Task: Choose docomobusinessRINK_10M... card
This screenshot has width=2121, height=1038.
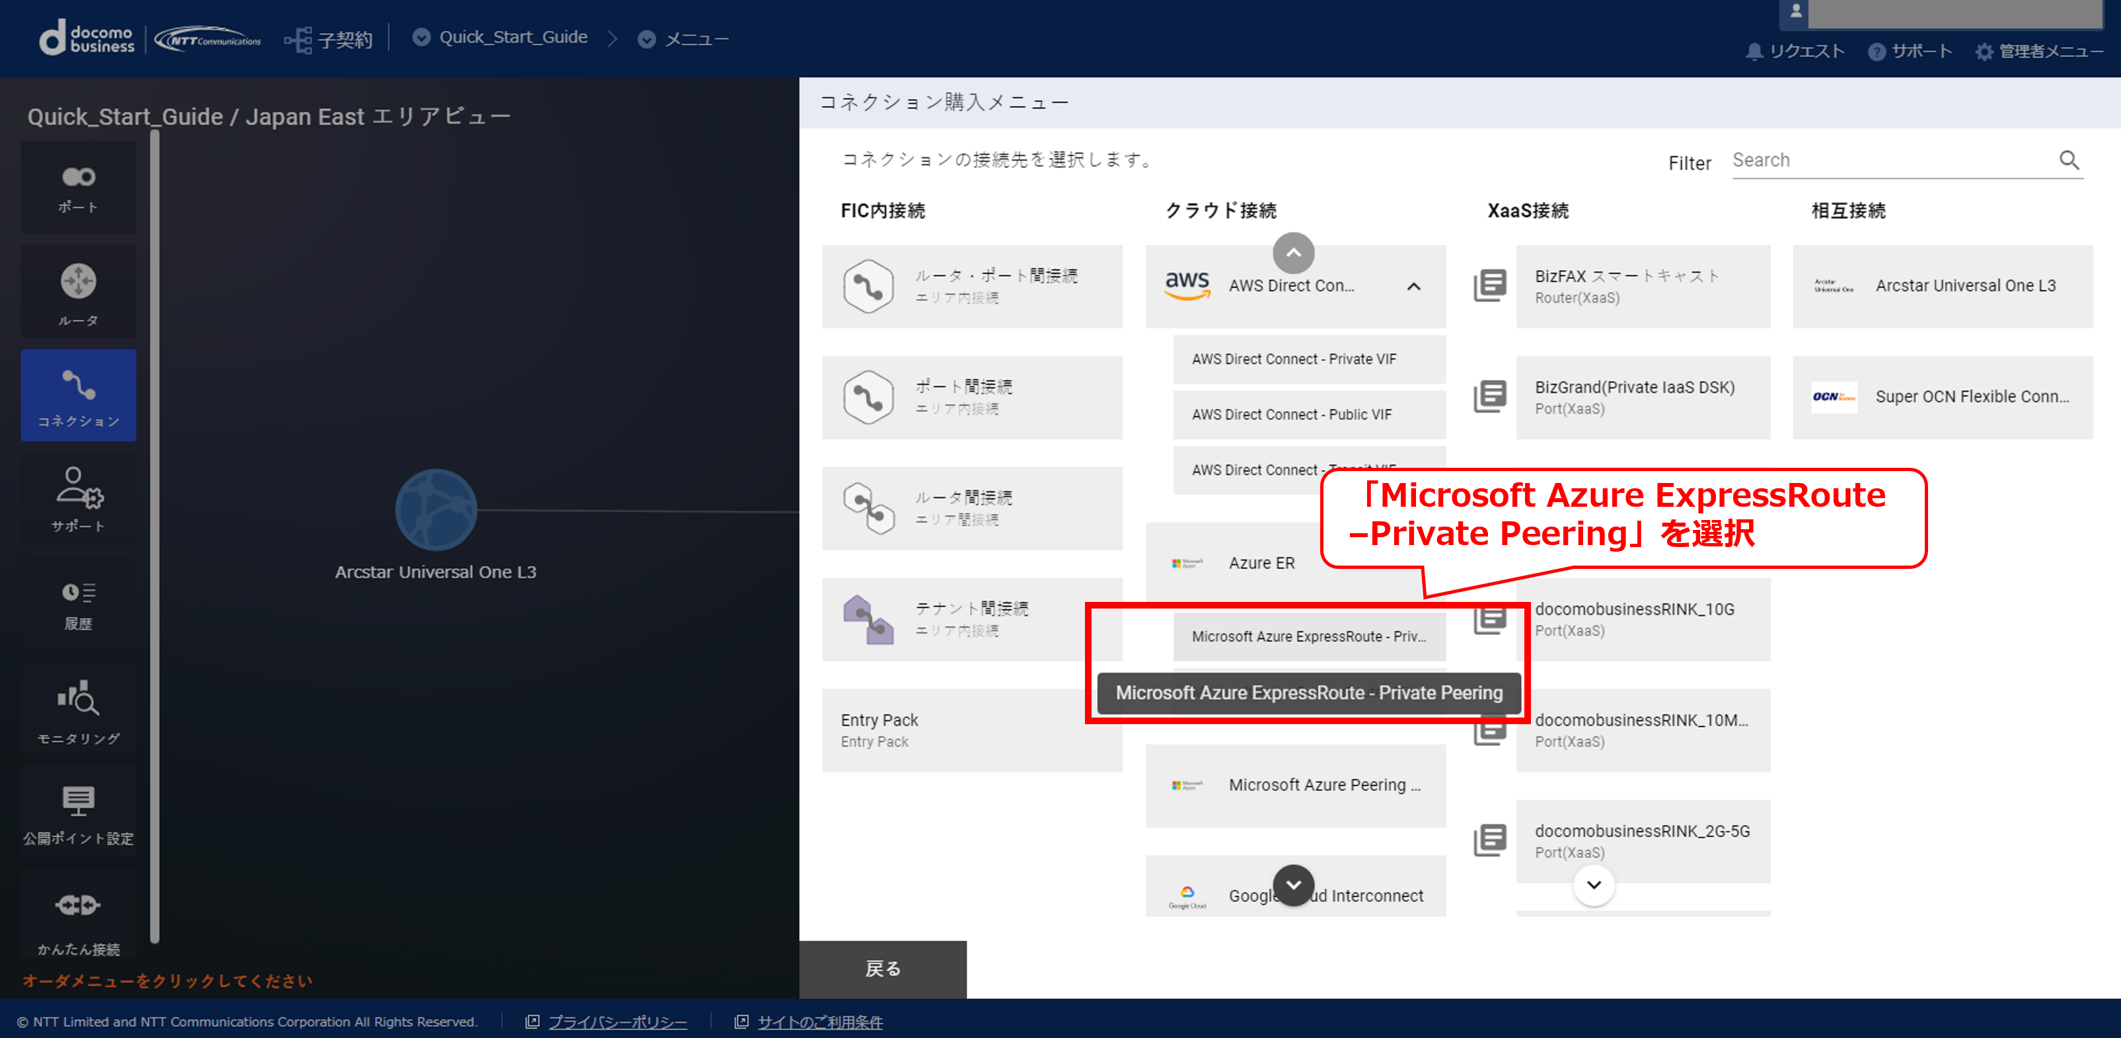Action: (1643, 730)
